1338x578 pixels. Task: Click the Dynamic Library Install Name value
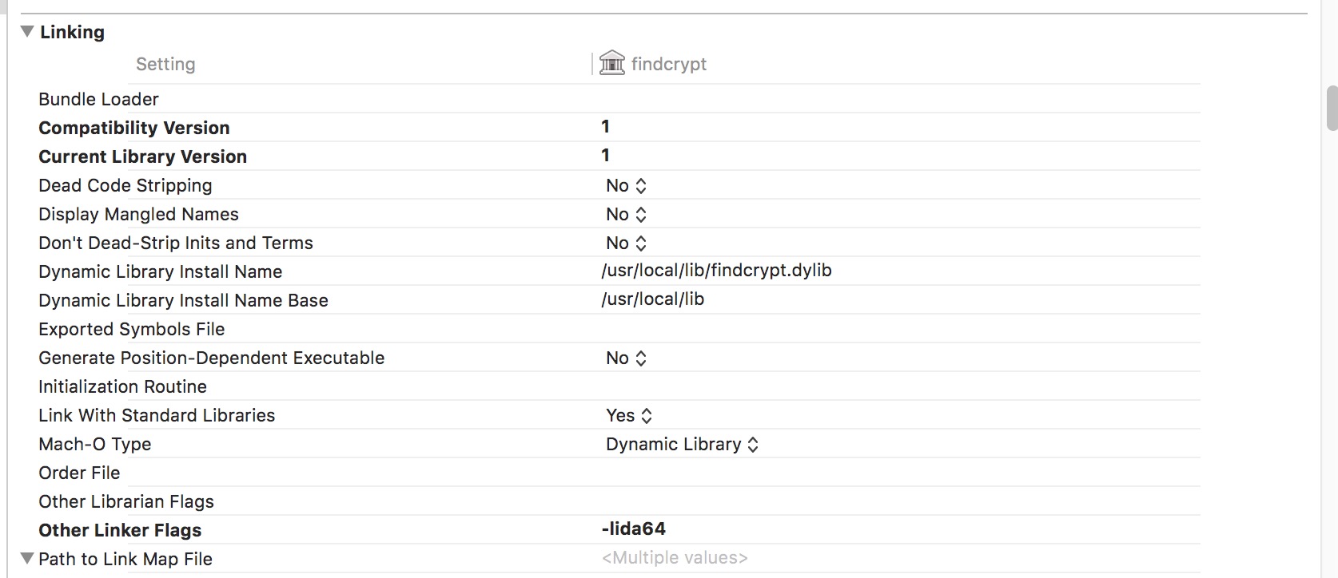coord(716,270)
